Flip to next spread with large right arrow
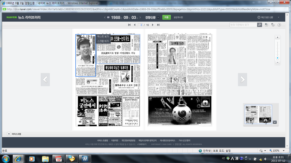Image resolution: width=291 pixels, height=163 pixels. [x=243, y=80]
